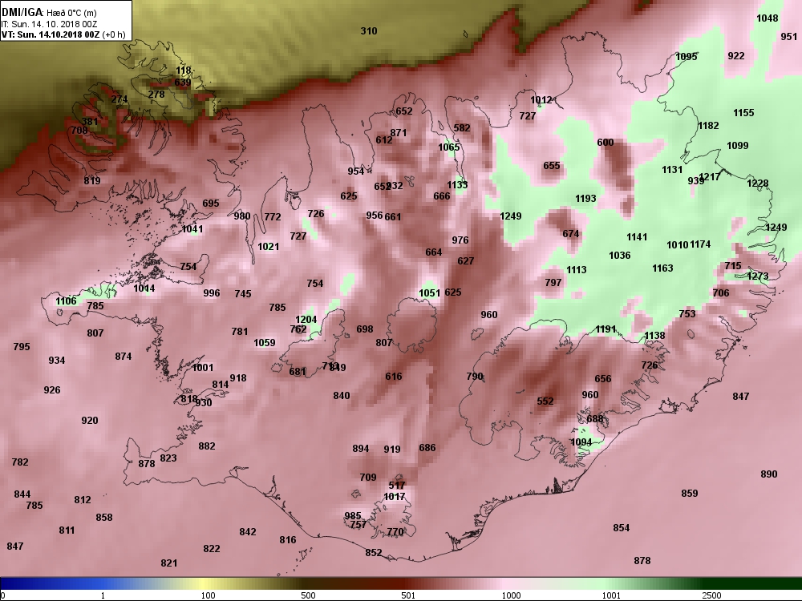Select the value 582 on the map
The width and height of the screenshot is (802, 601).
point(462,127)
